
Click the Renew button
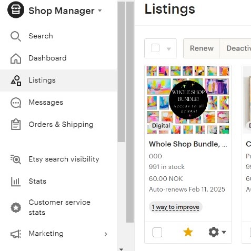point(202,48)
